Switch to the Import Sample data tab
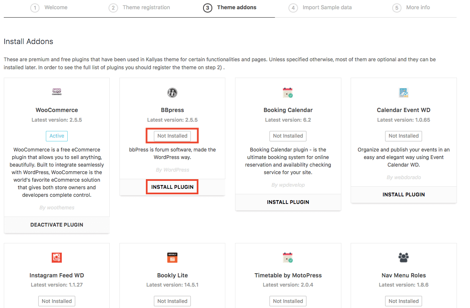Image resolution: width=470 pixels, height=308 pixels. [320, 8]
